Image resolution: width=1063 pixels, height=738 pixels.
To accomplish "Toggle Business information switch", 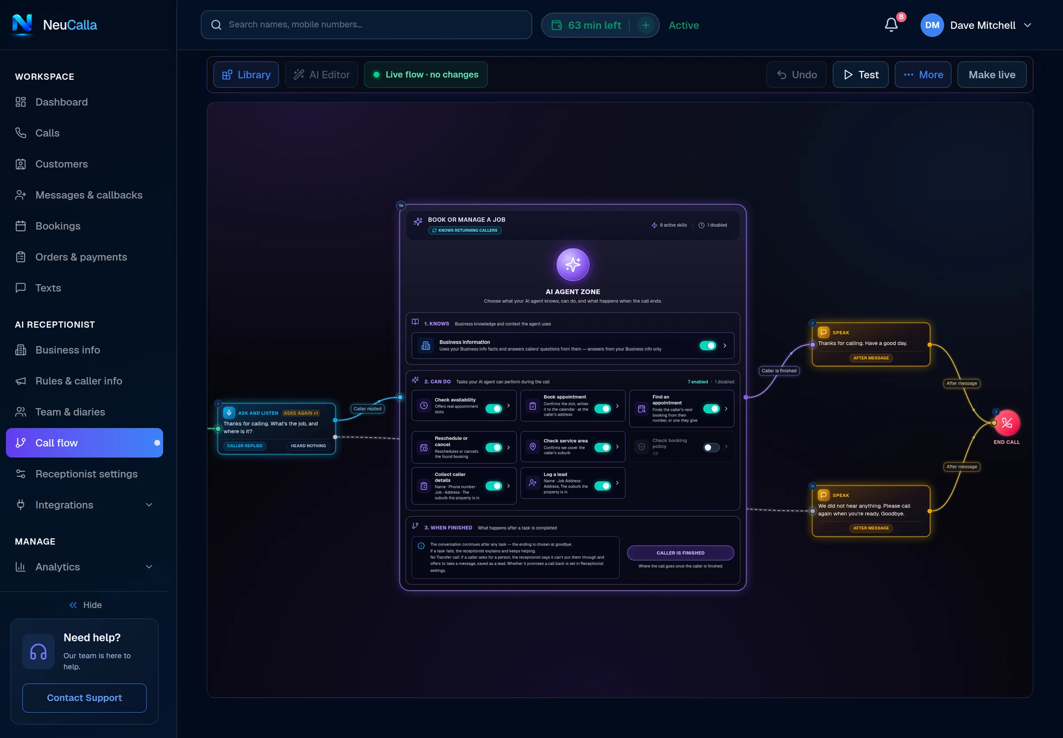I will point(707,345).
